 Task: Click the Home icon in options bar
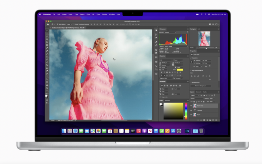point(48,24)
